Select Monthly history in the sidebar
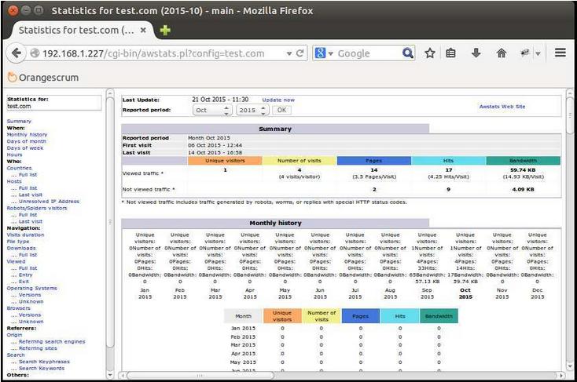This screenshot has width=577, height=382. point(27,135)
